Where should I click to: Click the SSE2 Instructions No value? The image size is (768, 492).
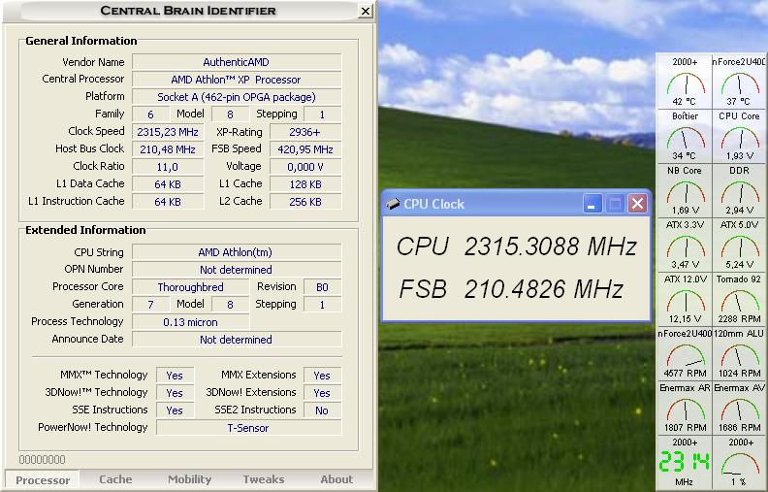pyautogui.click(x=322, y=410)
